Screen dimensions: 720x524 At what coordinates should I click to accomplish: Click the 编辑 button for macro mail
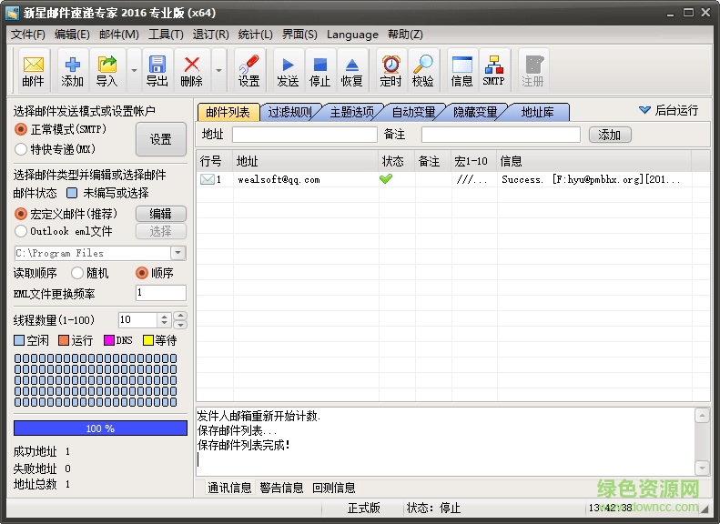[x=160, y=214]
